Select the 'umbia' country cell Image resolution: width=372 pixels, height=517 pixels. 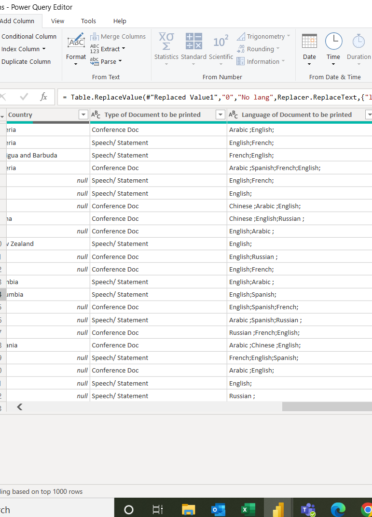pos(48,294)
